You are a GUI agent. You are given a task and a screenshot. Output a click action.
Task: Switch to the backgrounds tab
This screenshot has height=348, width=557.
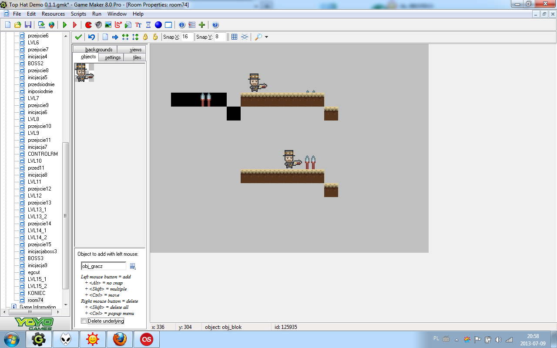pos(99,50)
